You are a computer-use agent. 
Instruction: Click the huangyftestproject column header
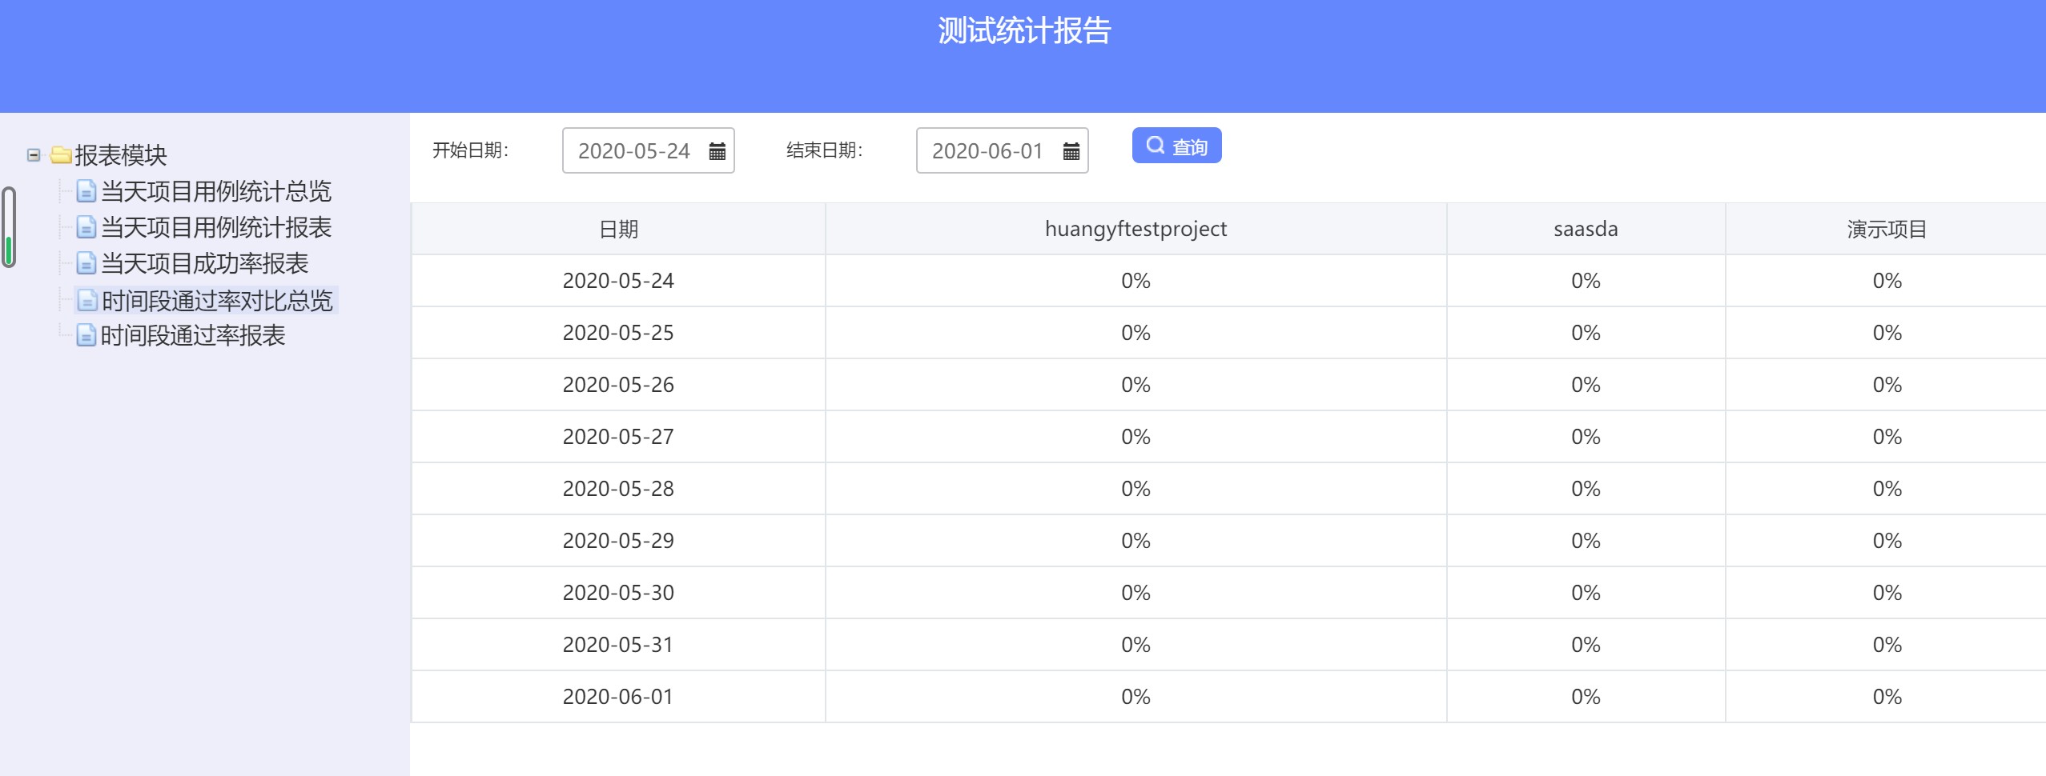coord(1134,229)
